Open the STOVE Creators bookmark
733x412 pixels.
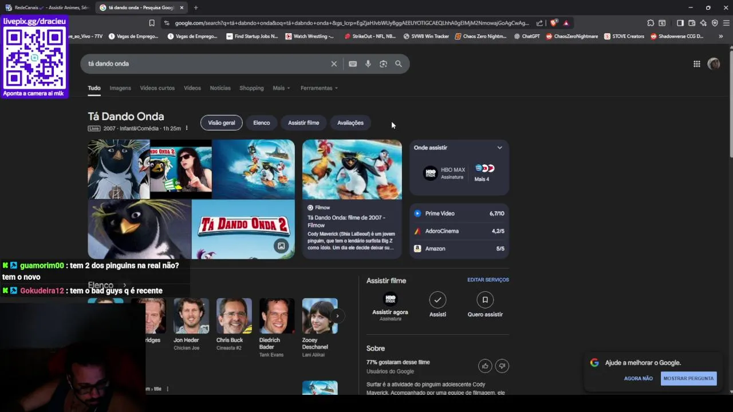(x=624, y=36)
